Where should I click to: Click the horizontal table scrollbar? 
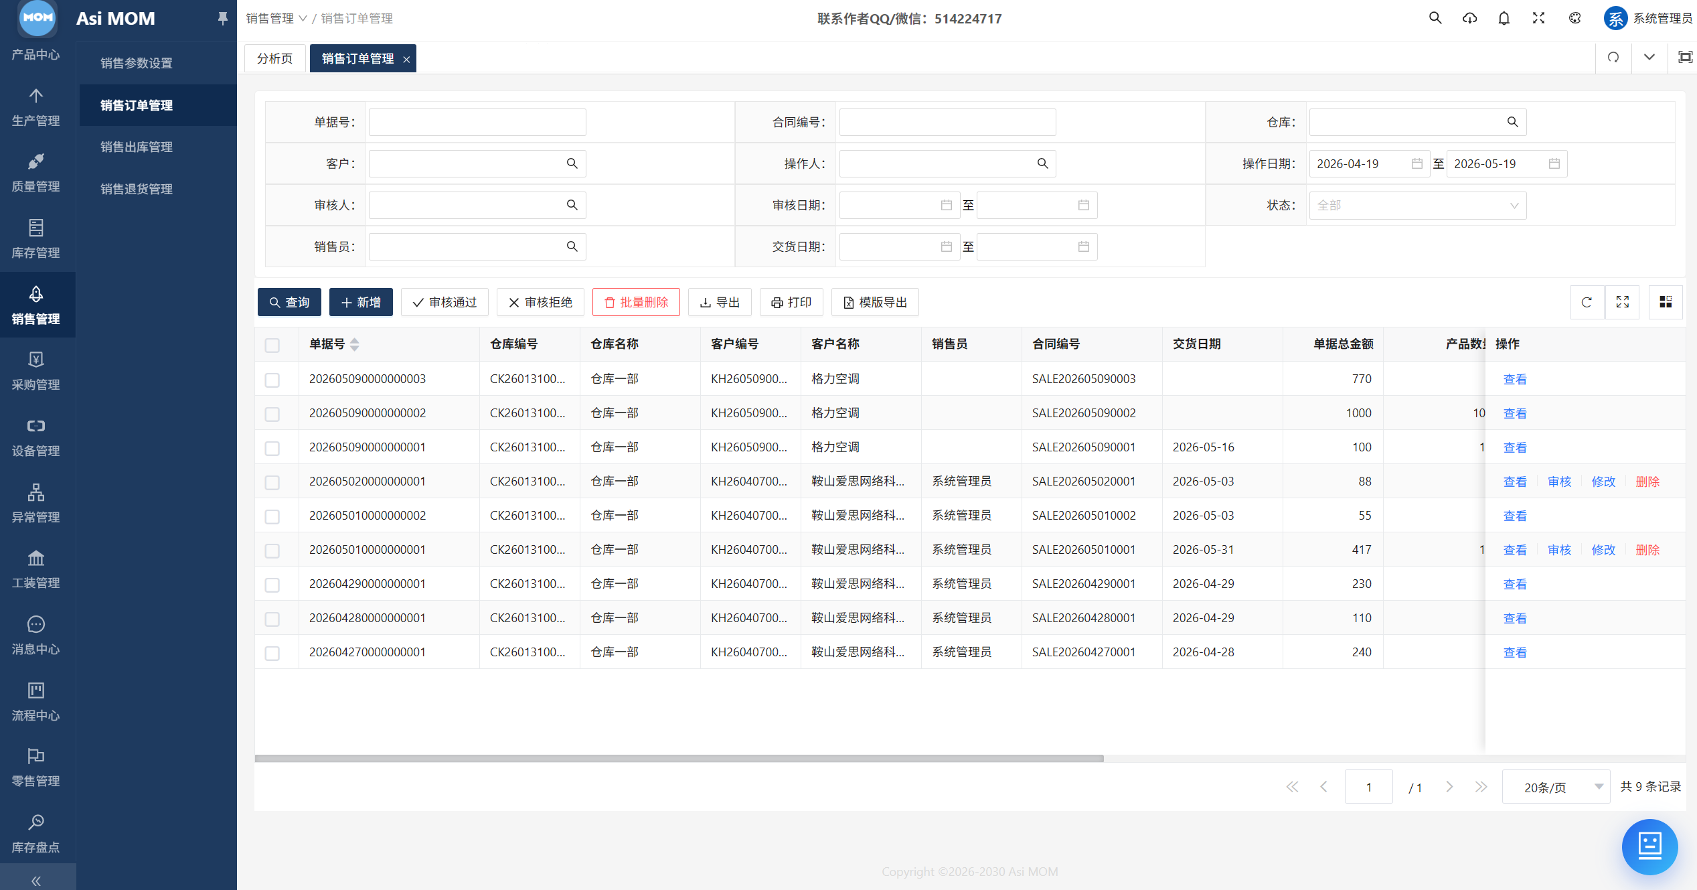pyautogui.click(x=679, y=759)
